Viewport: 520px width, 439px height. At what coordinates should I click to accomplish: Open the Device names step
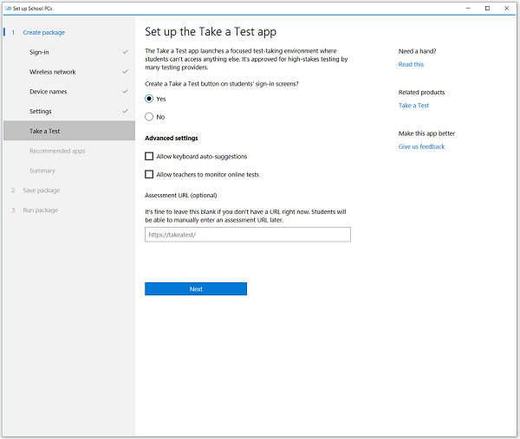48,92
